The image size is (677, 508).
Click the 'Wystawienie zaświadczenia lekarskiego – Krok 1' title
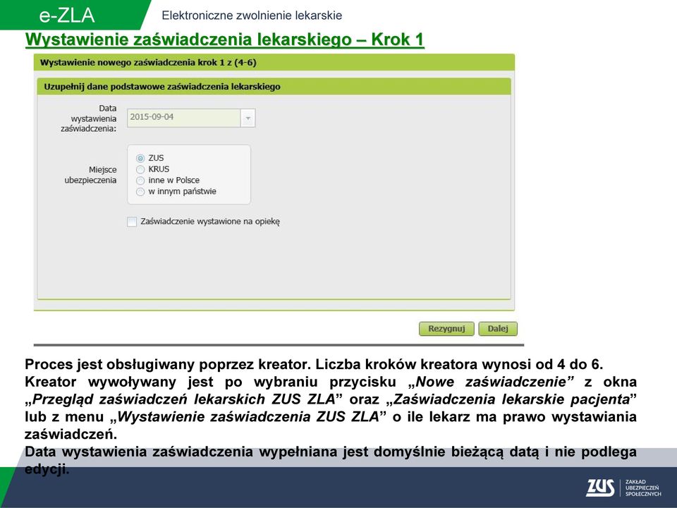point(224,40)
